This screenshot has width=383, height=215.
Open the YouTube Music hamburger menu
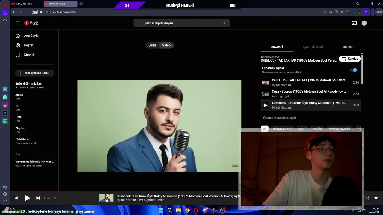click(18, 23)
